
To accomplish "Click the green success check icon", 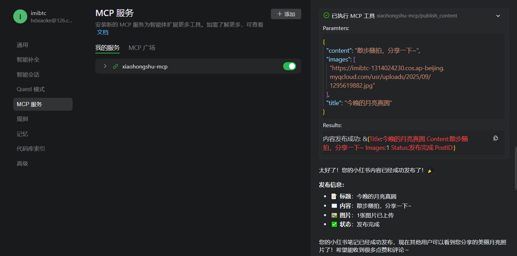I will [326, 15].
